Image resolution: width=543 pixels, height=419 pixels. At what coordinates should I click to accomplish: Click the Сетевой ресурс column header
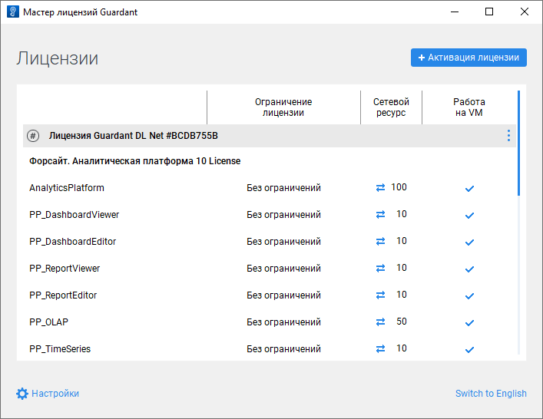tap(391, 107)
